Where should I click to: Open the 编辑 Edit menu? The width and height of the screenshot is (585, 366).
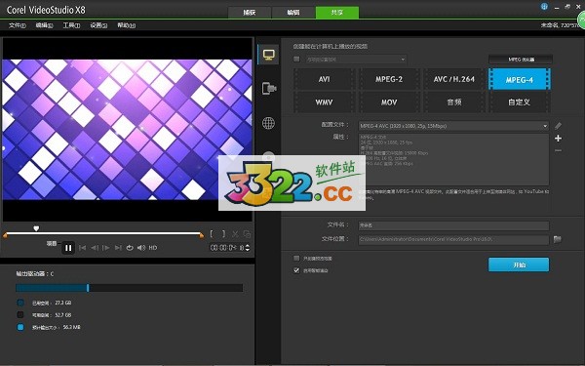pos(44,25)
